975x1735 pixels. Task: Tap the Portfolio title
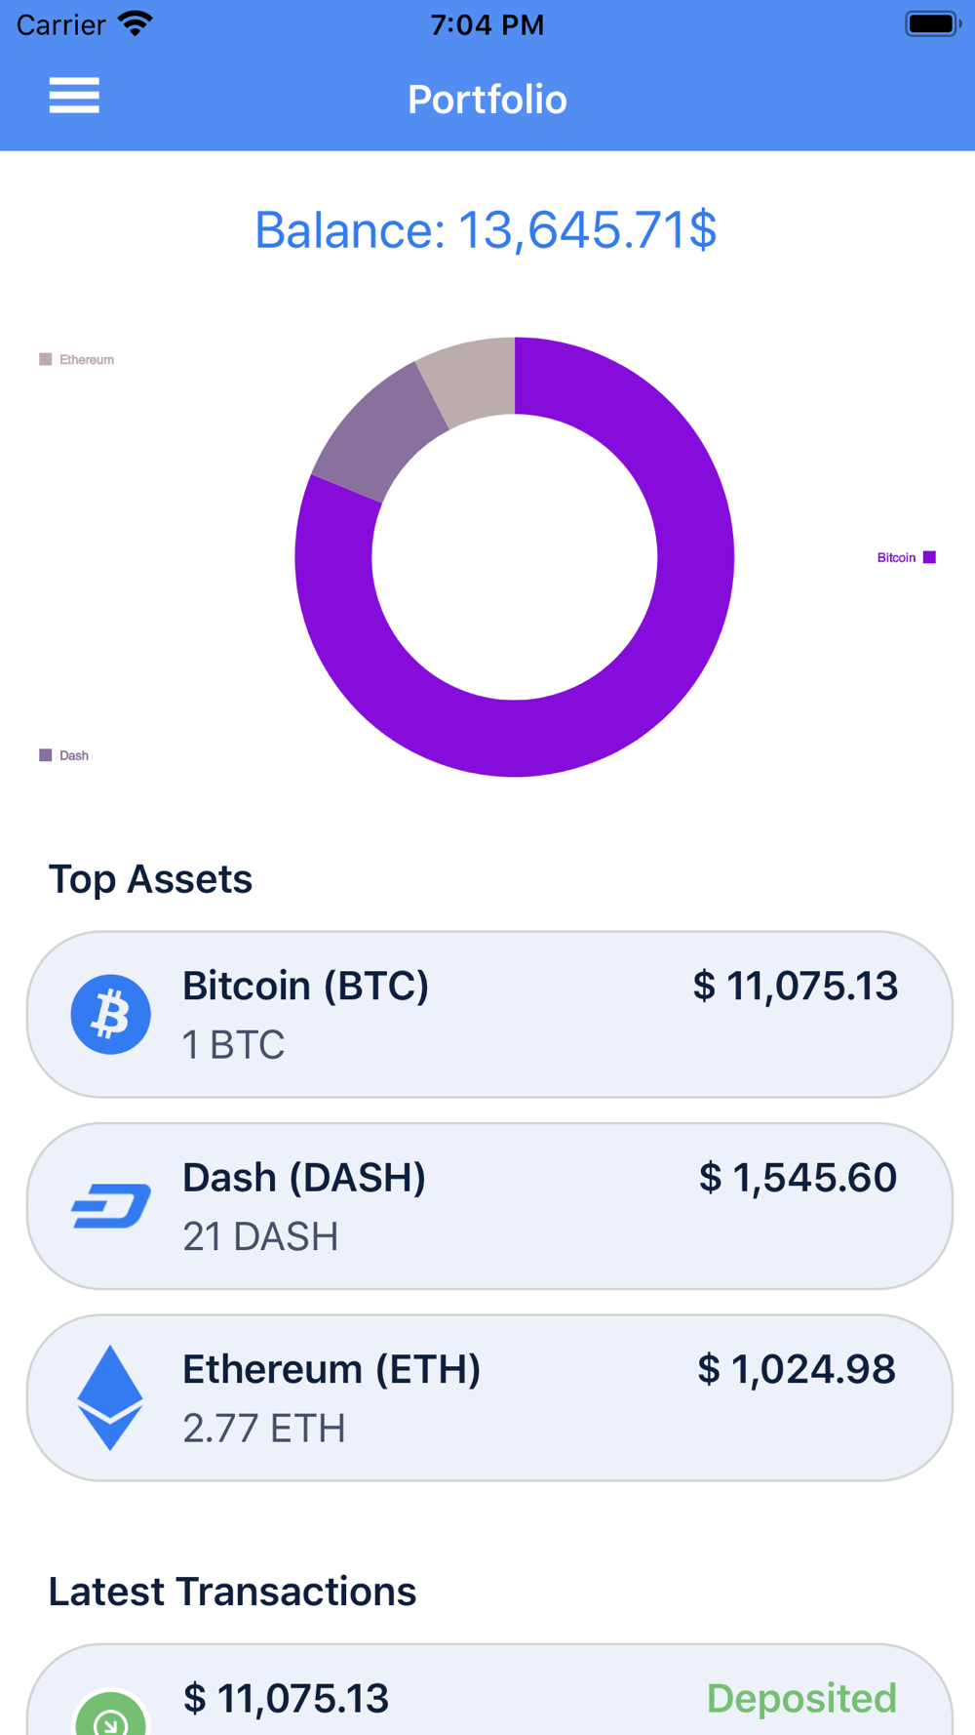point(487,100)
